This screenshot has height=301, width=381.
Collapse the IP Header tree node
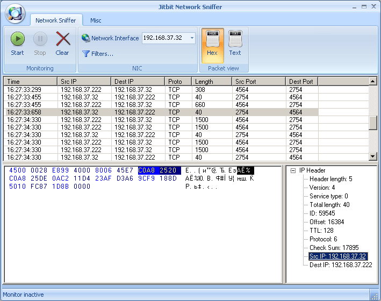tap(293, 171)
